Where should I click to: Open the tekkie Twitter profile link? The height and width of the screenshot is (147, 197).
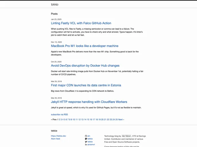90,142
